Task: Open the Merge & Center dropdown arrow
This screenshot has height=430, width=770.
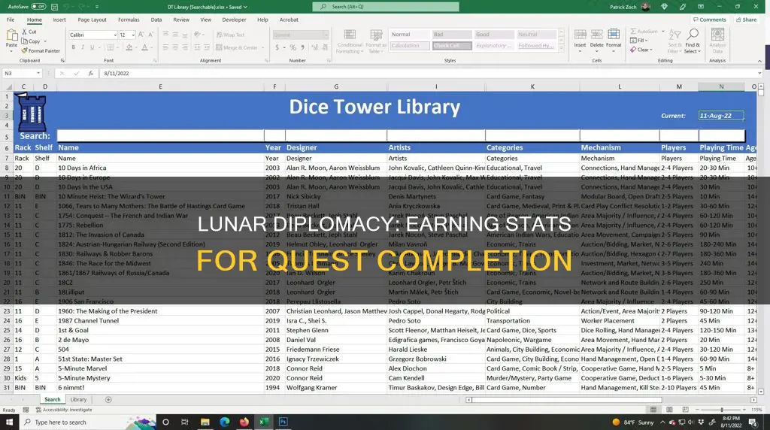Action: tap(264, 47)
